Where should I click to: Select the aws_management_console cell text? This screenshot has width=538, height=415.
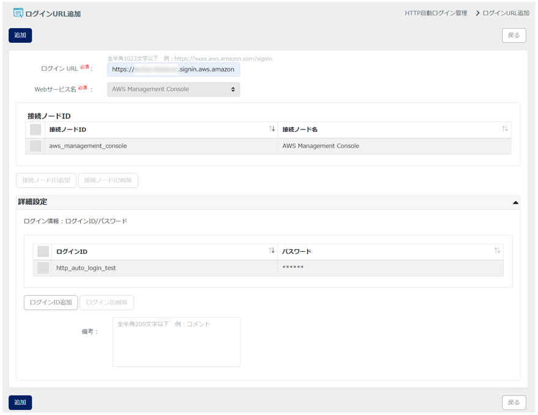point(88,145)
